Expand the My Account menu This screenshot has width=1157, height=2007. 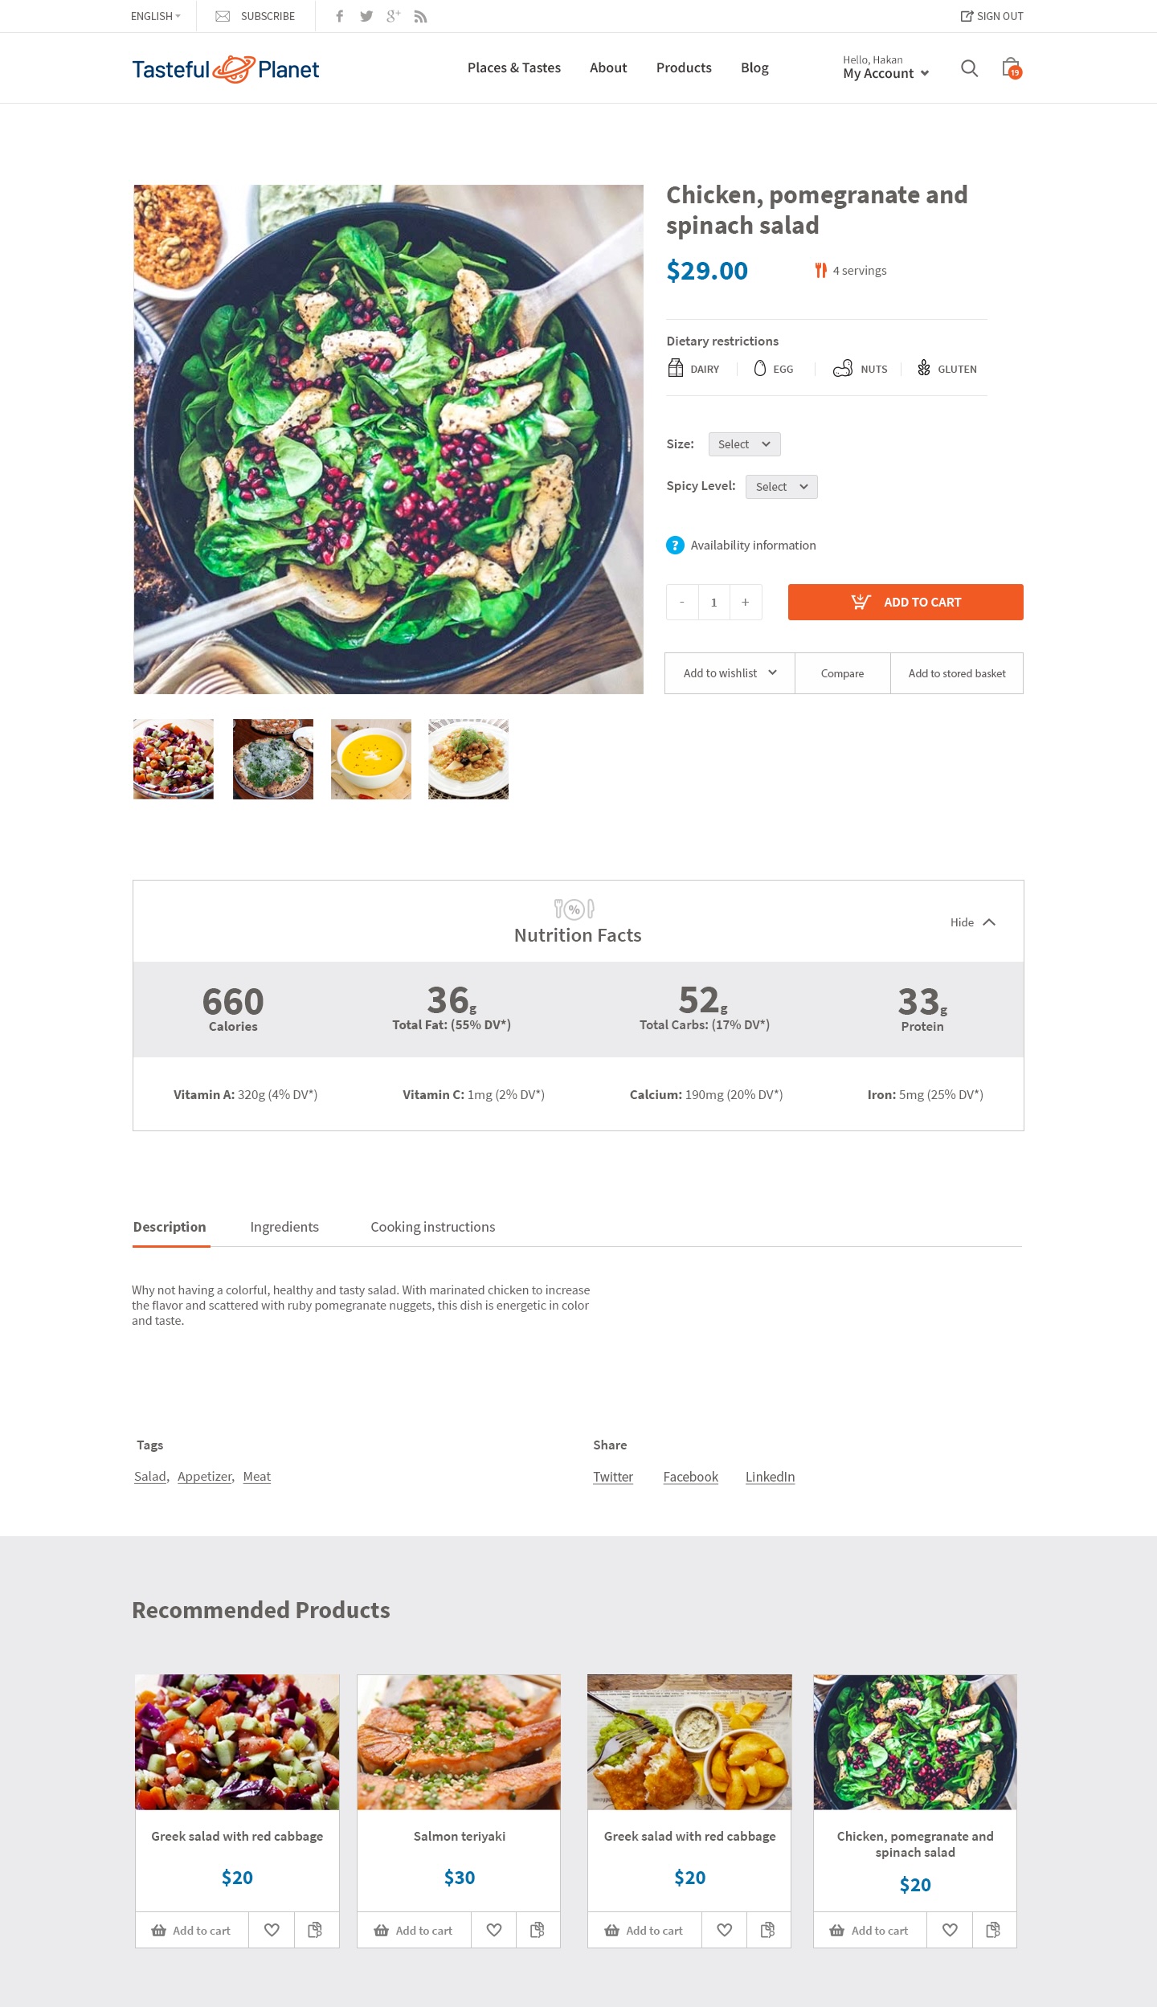[885, 73]
